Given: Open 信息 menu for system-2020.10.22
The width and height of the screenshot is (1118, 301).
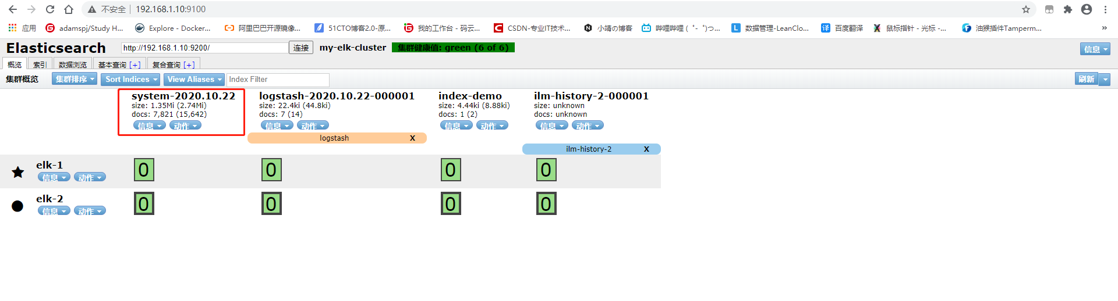Looking at the screenshot, I should (149, 126).
